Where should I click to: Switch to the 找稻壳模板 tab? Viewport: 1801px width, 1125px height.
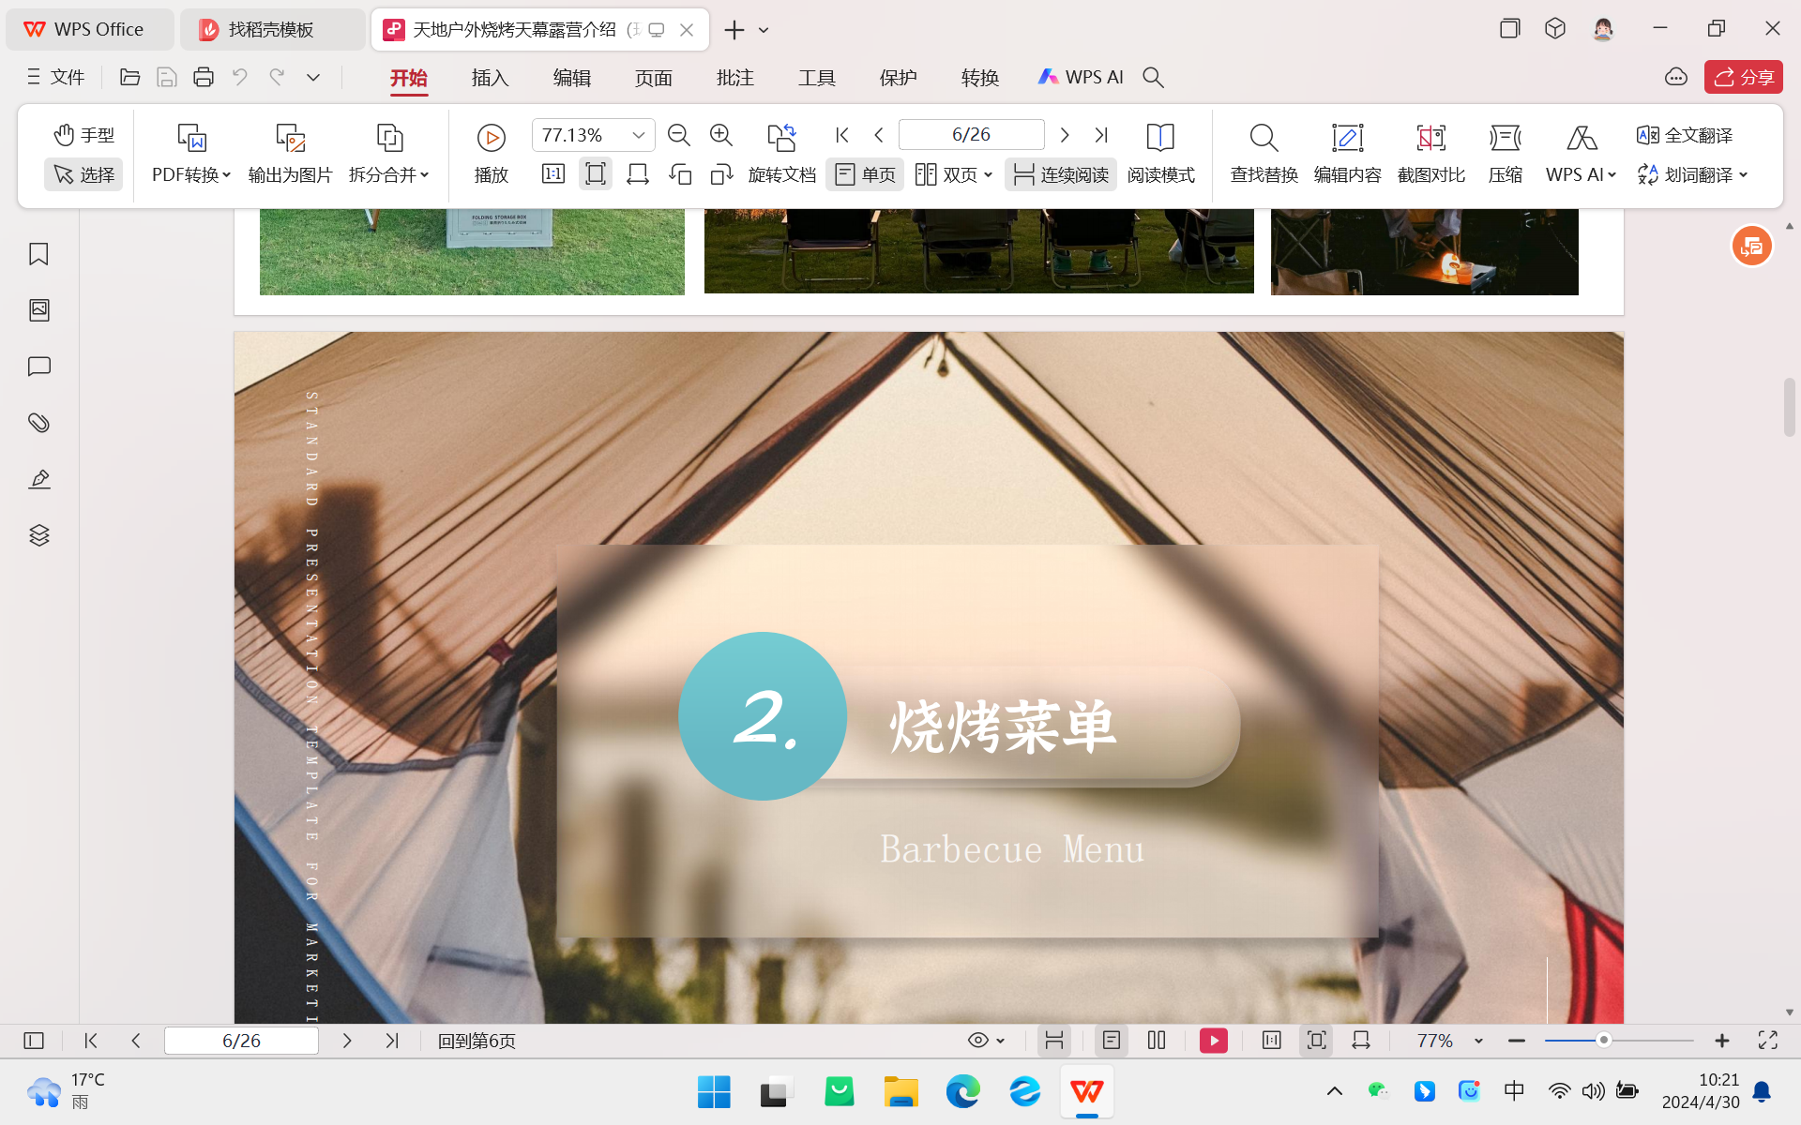(x=270, y=30)
